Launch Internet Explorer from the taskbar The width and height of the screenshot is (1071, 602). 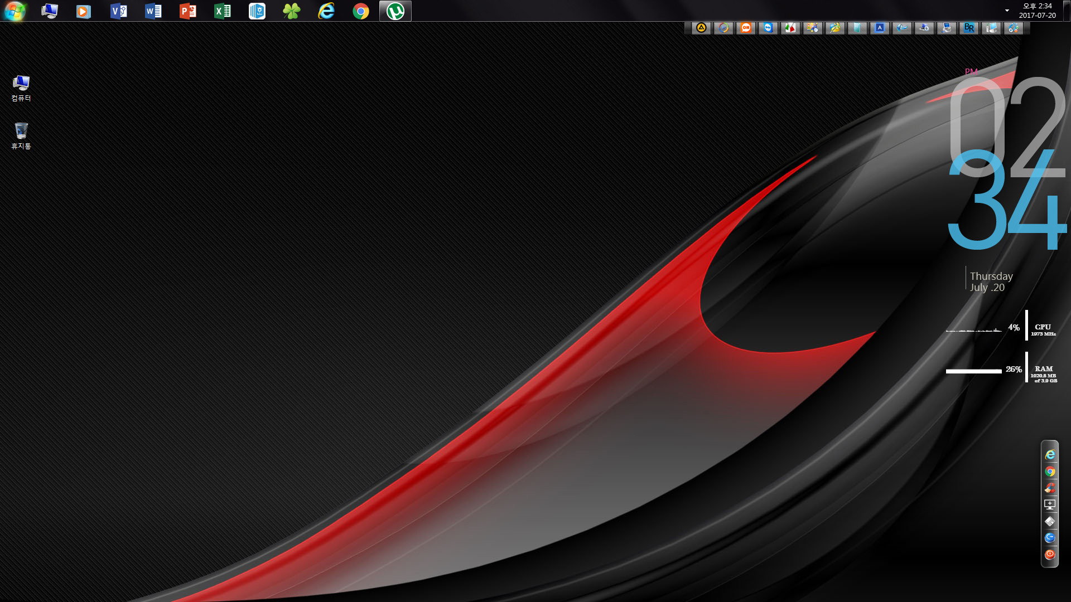point(326,11)
